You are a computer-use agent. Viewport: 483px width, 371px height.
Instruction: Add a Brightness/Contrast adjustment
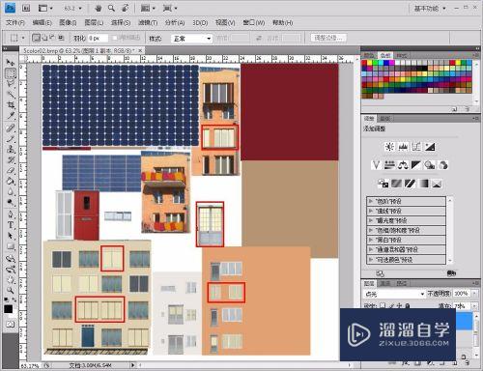[389, 147]
